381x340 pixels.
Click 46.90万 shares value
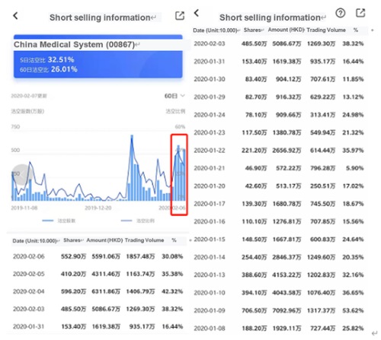pyautogui.click(x=256, y=168)
